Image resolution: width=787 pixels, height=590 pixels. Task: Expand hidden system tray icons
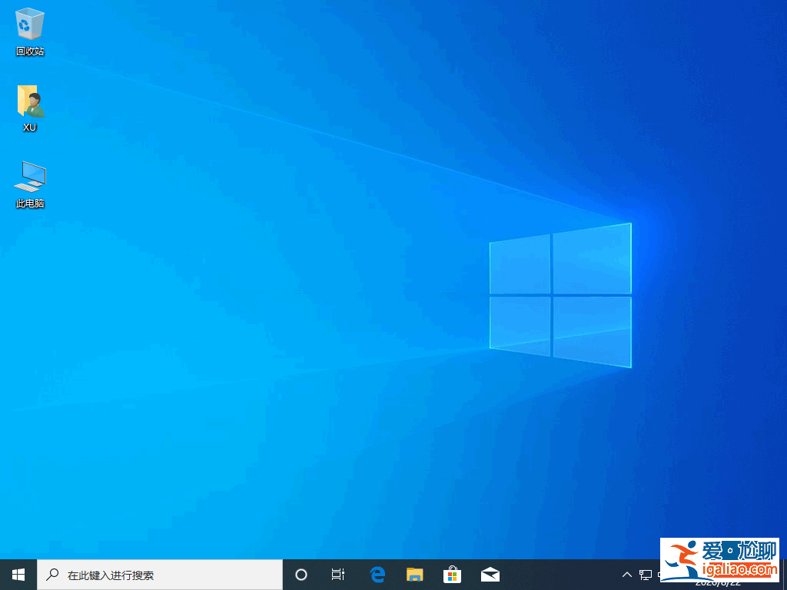click(627, 574)
